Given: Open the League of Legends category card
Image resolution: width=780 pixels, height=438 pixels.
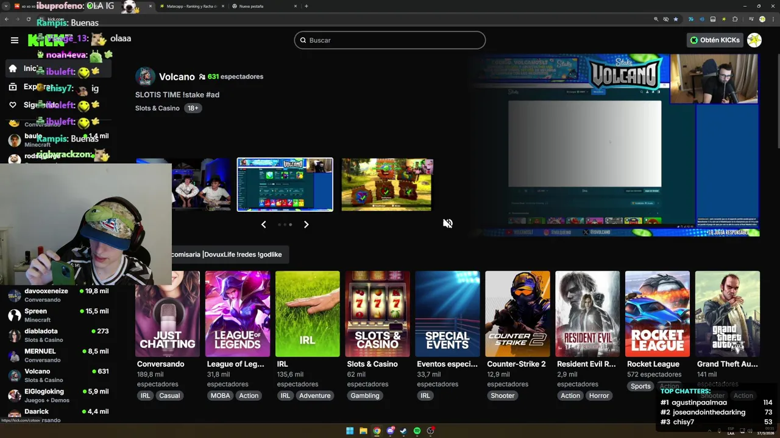Looking at the screenshot, I should click(x=238, y=314).
